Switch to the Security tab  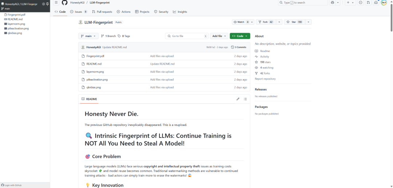161,12
